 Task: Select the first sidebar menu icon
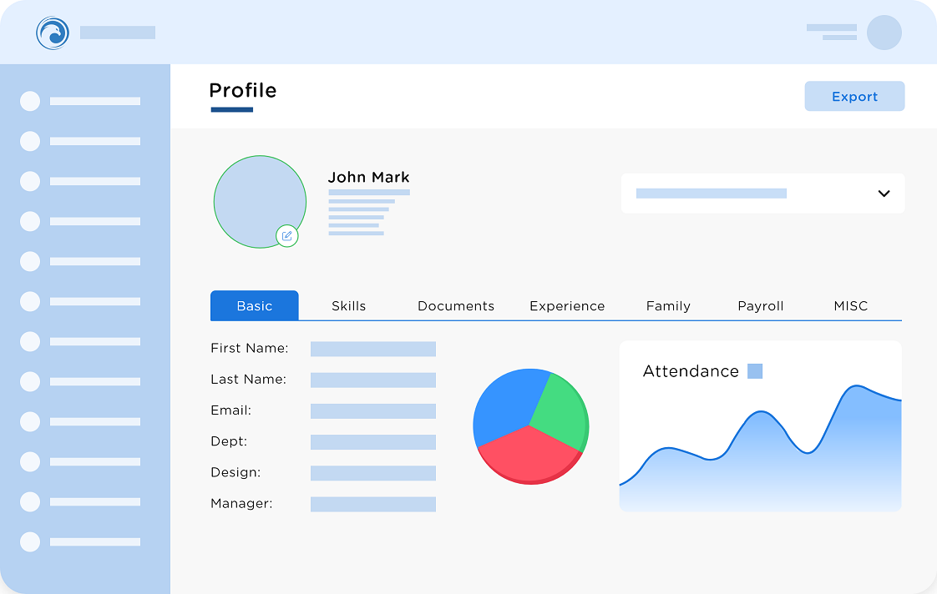tap(30, 101)
